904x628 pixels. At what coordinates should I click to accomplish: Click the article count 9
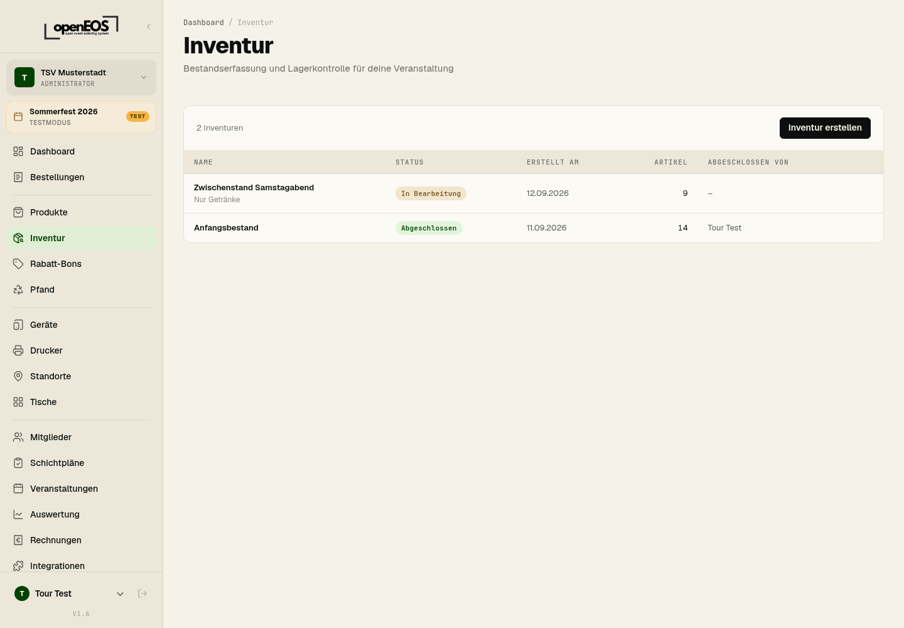[x=685, y=193]
